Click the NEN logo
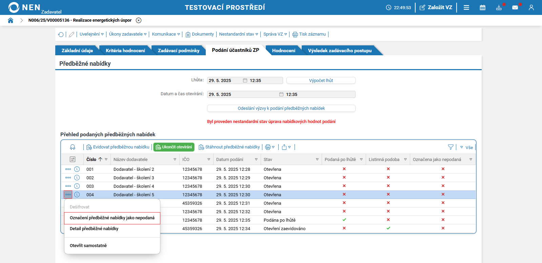This screenshot has width=542, height=263. [24, 7]
